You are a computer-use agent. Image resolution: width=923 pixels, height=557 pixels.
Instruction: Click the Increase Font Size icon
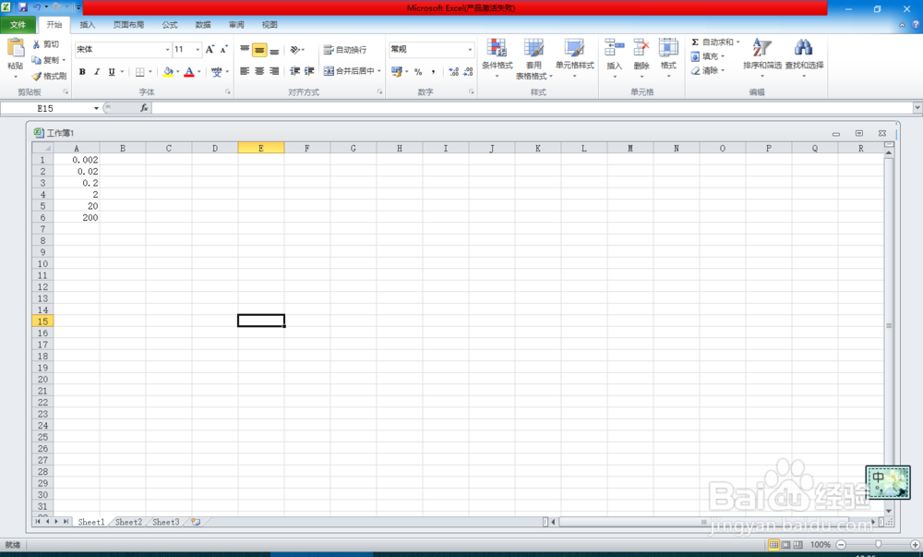pyautogui.click(x=210, y=50)
